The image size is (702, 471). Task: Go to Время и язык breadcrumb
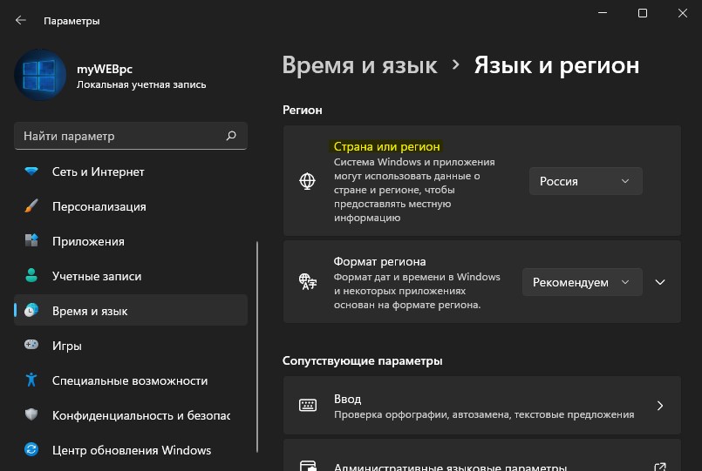click(x=359, y=65)
